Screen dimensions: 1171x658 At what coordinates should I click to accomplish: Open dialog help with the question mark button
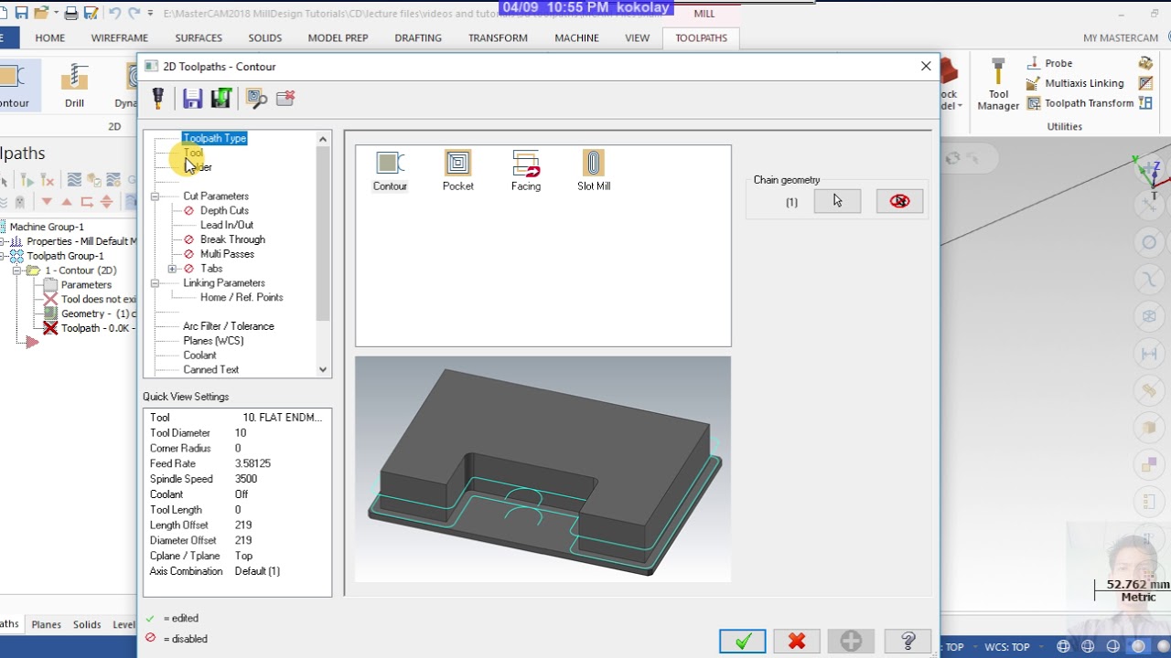tap(908, 642)
